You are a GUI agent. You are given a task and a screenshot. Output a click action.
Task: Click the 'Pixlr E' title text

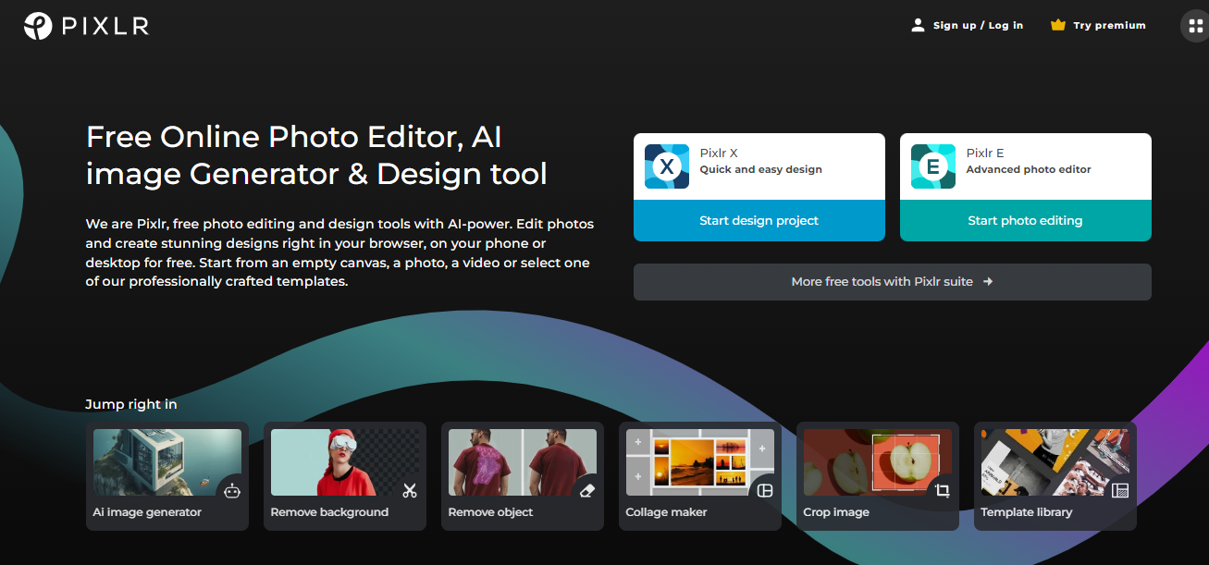tap(985, 154)
